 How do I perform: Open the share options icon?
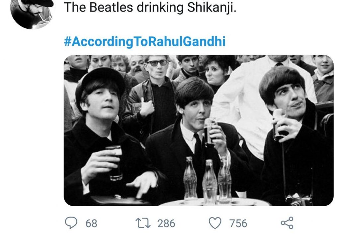click(287, 223)
